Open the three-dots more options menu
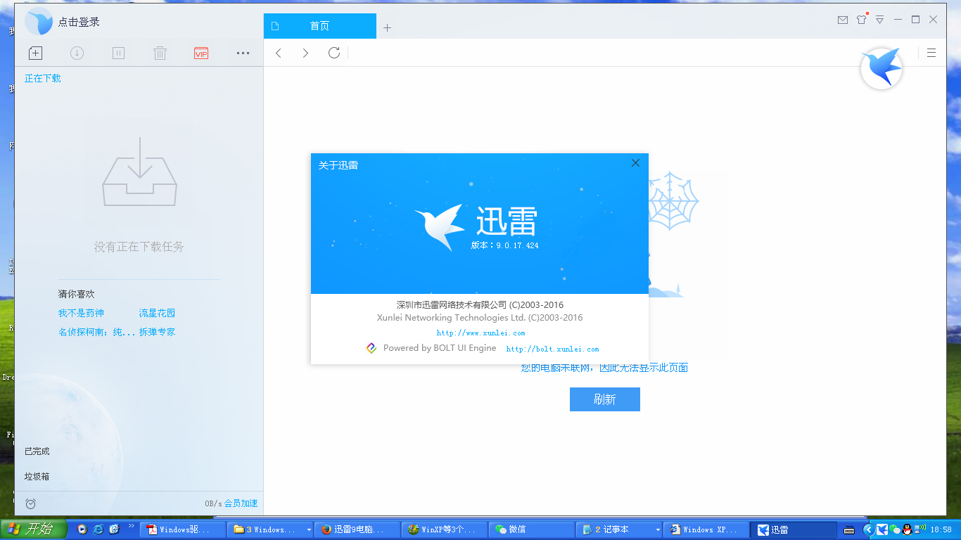961x540 pixels. (x=243, y=53)
